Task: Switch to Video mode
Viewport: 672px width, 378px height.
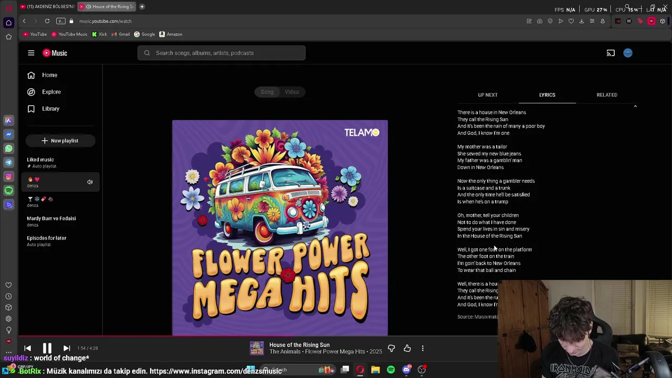Action: click(x=292, y=92)
